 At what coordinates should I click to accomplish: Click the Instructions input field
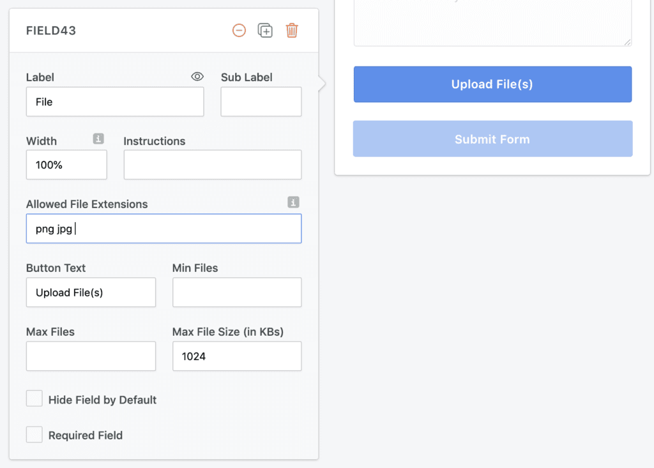point(213,165)
